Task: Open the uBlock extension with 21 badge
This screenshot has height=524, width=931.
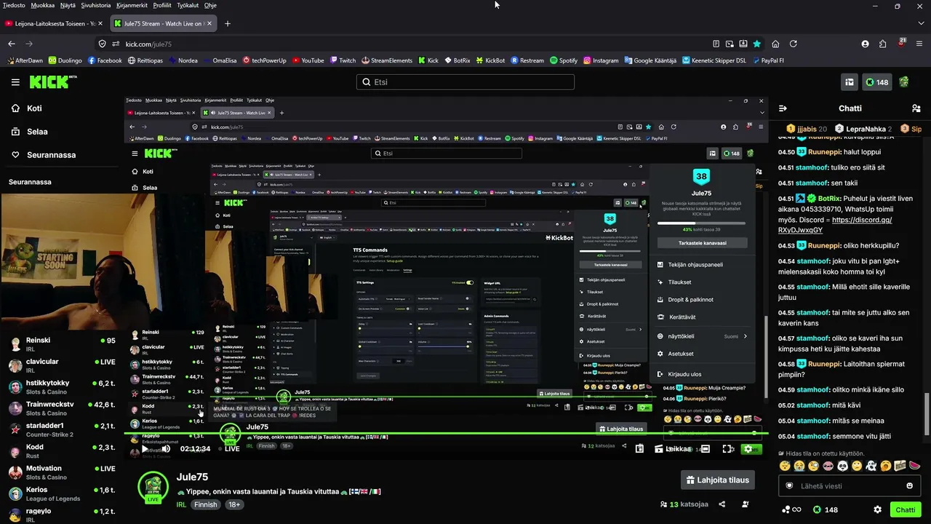Action: tap(901, 44)
